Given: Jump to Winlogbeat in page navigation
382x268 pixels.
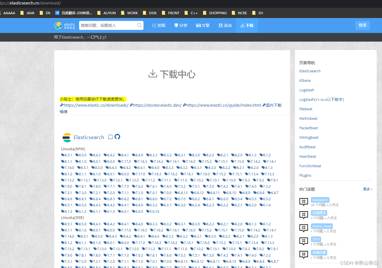Looking at the screenshot, I should (309, 137).
